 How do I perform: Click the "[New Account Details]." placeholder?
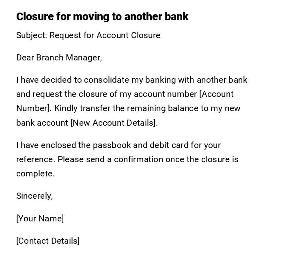(114, 123)
